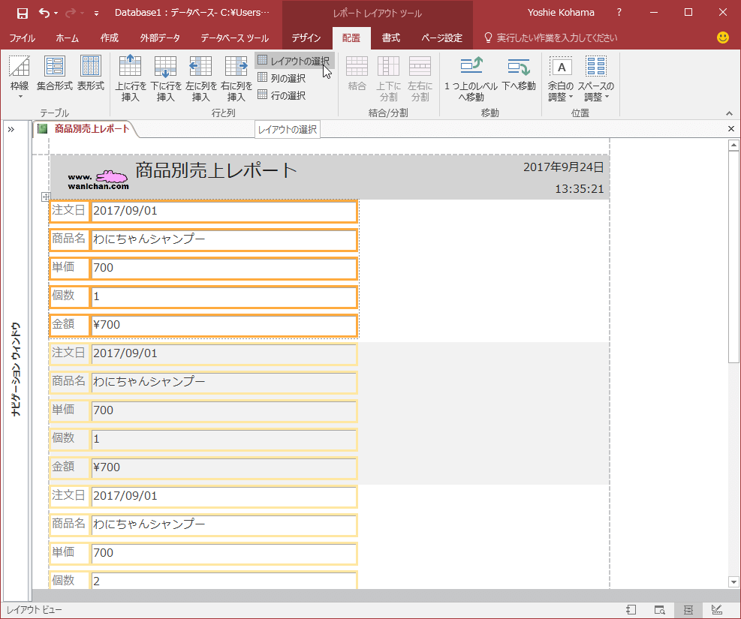Expand the navigation pane with » button
Viewport: 741px width, 619px height.
pos(11,129)
